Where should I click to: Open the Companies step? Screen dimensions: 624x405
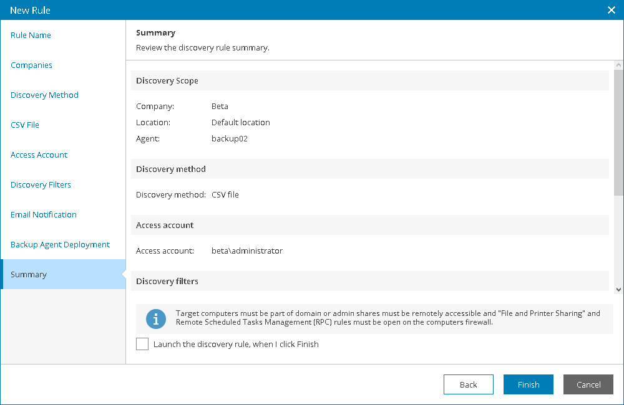pyautogui.click(x=31, y=65)
